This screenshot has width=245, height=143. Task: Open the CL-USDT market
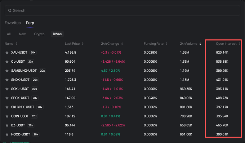(x=18, y=62)
